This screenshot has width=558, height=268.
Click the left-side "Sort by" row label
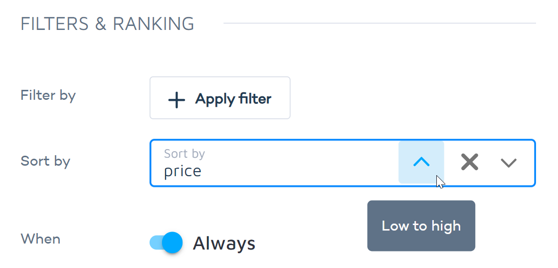[x=45, y=161]
